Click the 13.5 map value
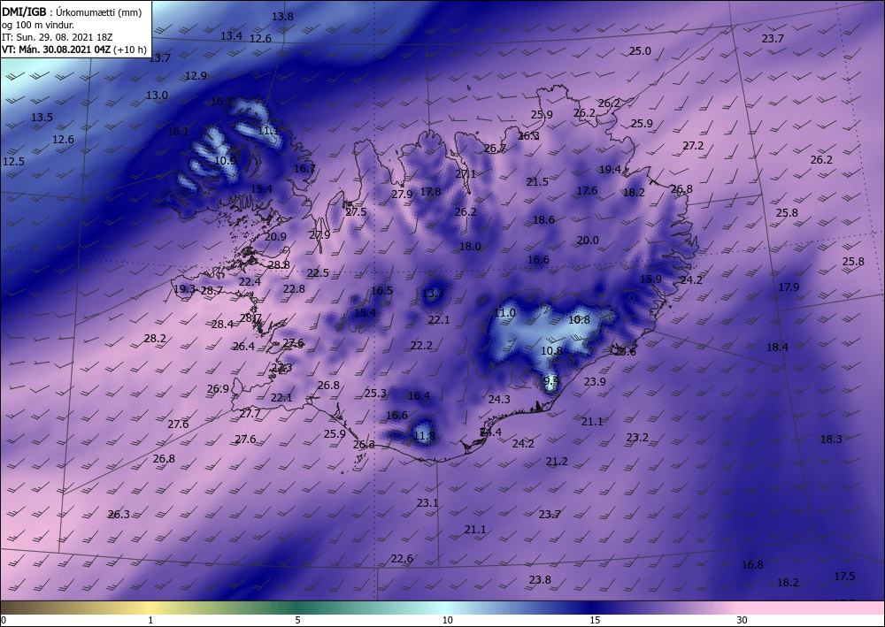 [x=42, y=118]
